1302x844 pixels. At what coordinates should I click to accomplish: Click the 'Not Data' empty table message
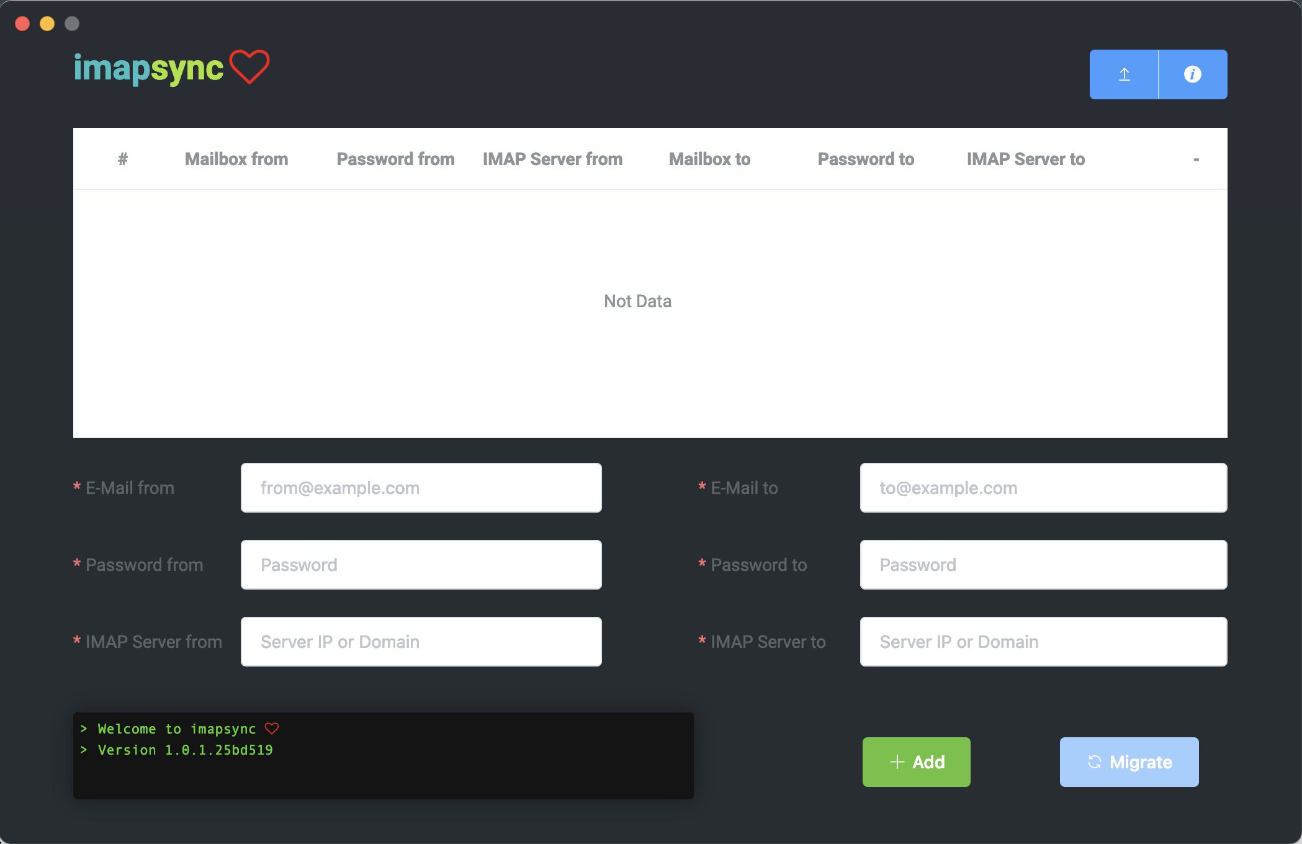tap(638, 301)
